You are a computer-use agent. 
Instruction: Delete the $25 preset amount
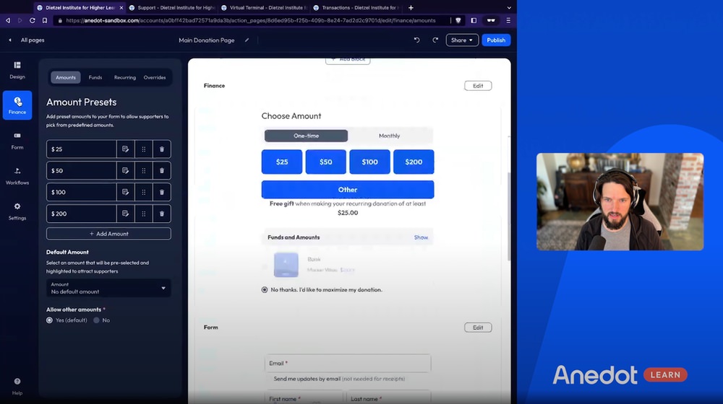click(162, 149)
